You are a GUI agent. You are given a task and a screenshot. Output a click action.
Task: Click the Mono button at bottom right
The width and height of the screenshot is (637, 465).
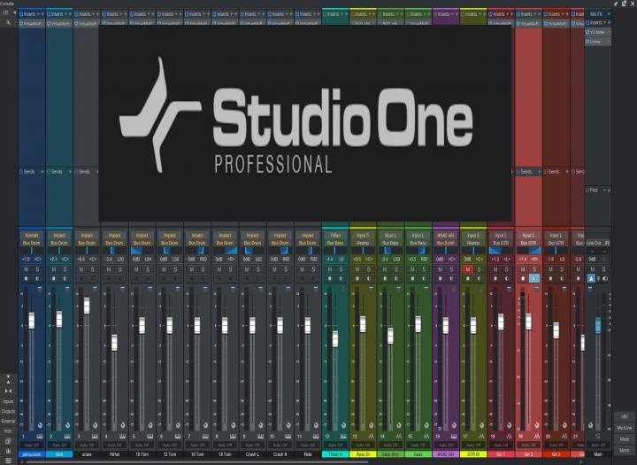[625, 450]
